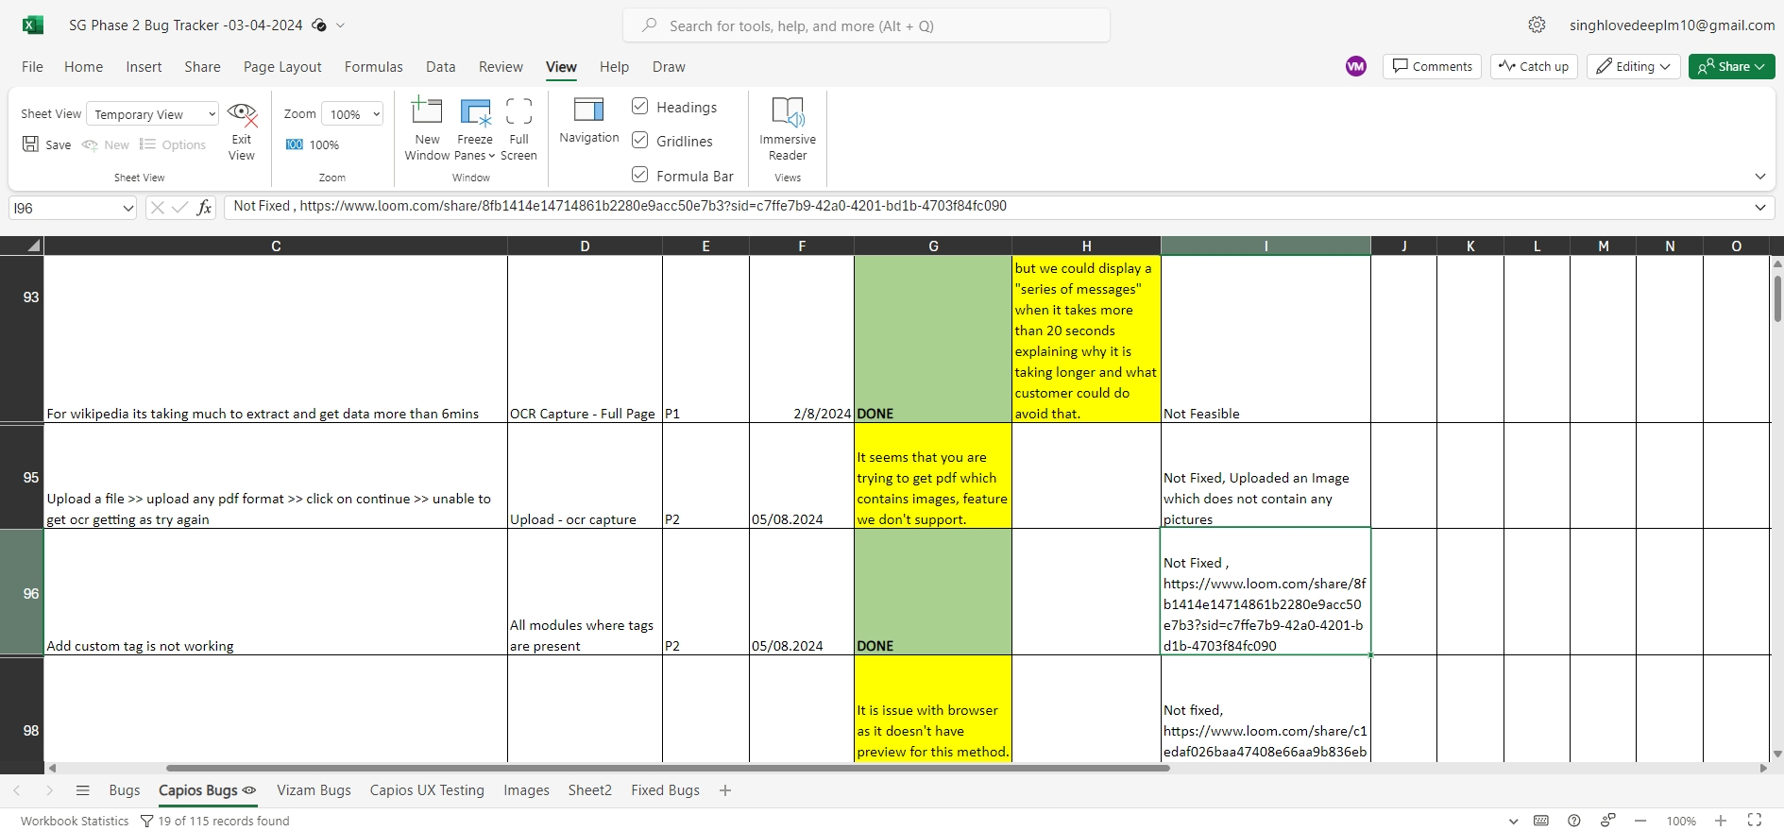
Task: Open the Formulas tab
Action: coord(373,67)
